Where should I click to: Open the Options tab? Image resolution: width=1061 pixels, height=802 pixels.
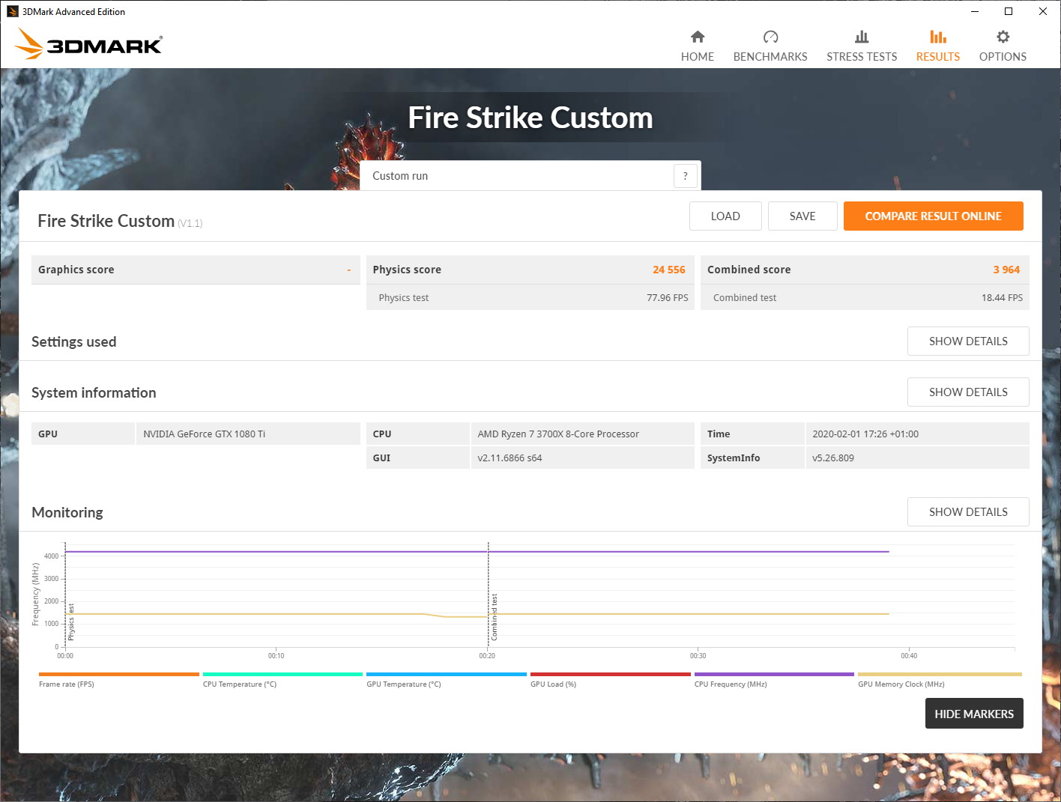[1003, 46]
